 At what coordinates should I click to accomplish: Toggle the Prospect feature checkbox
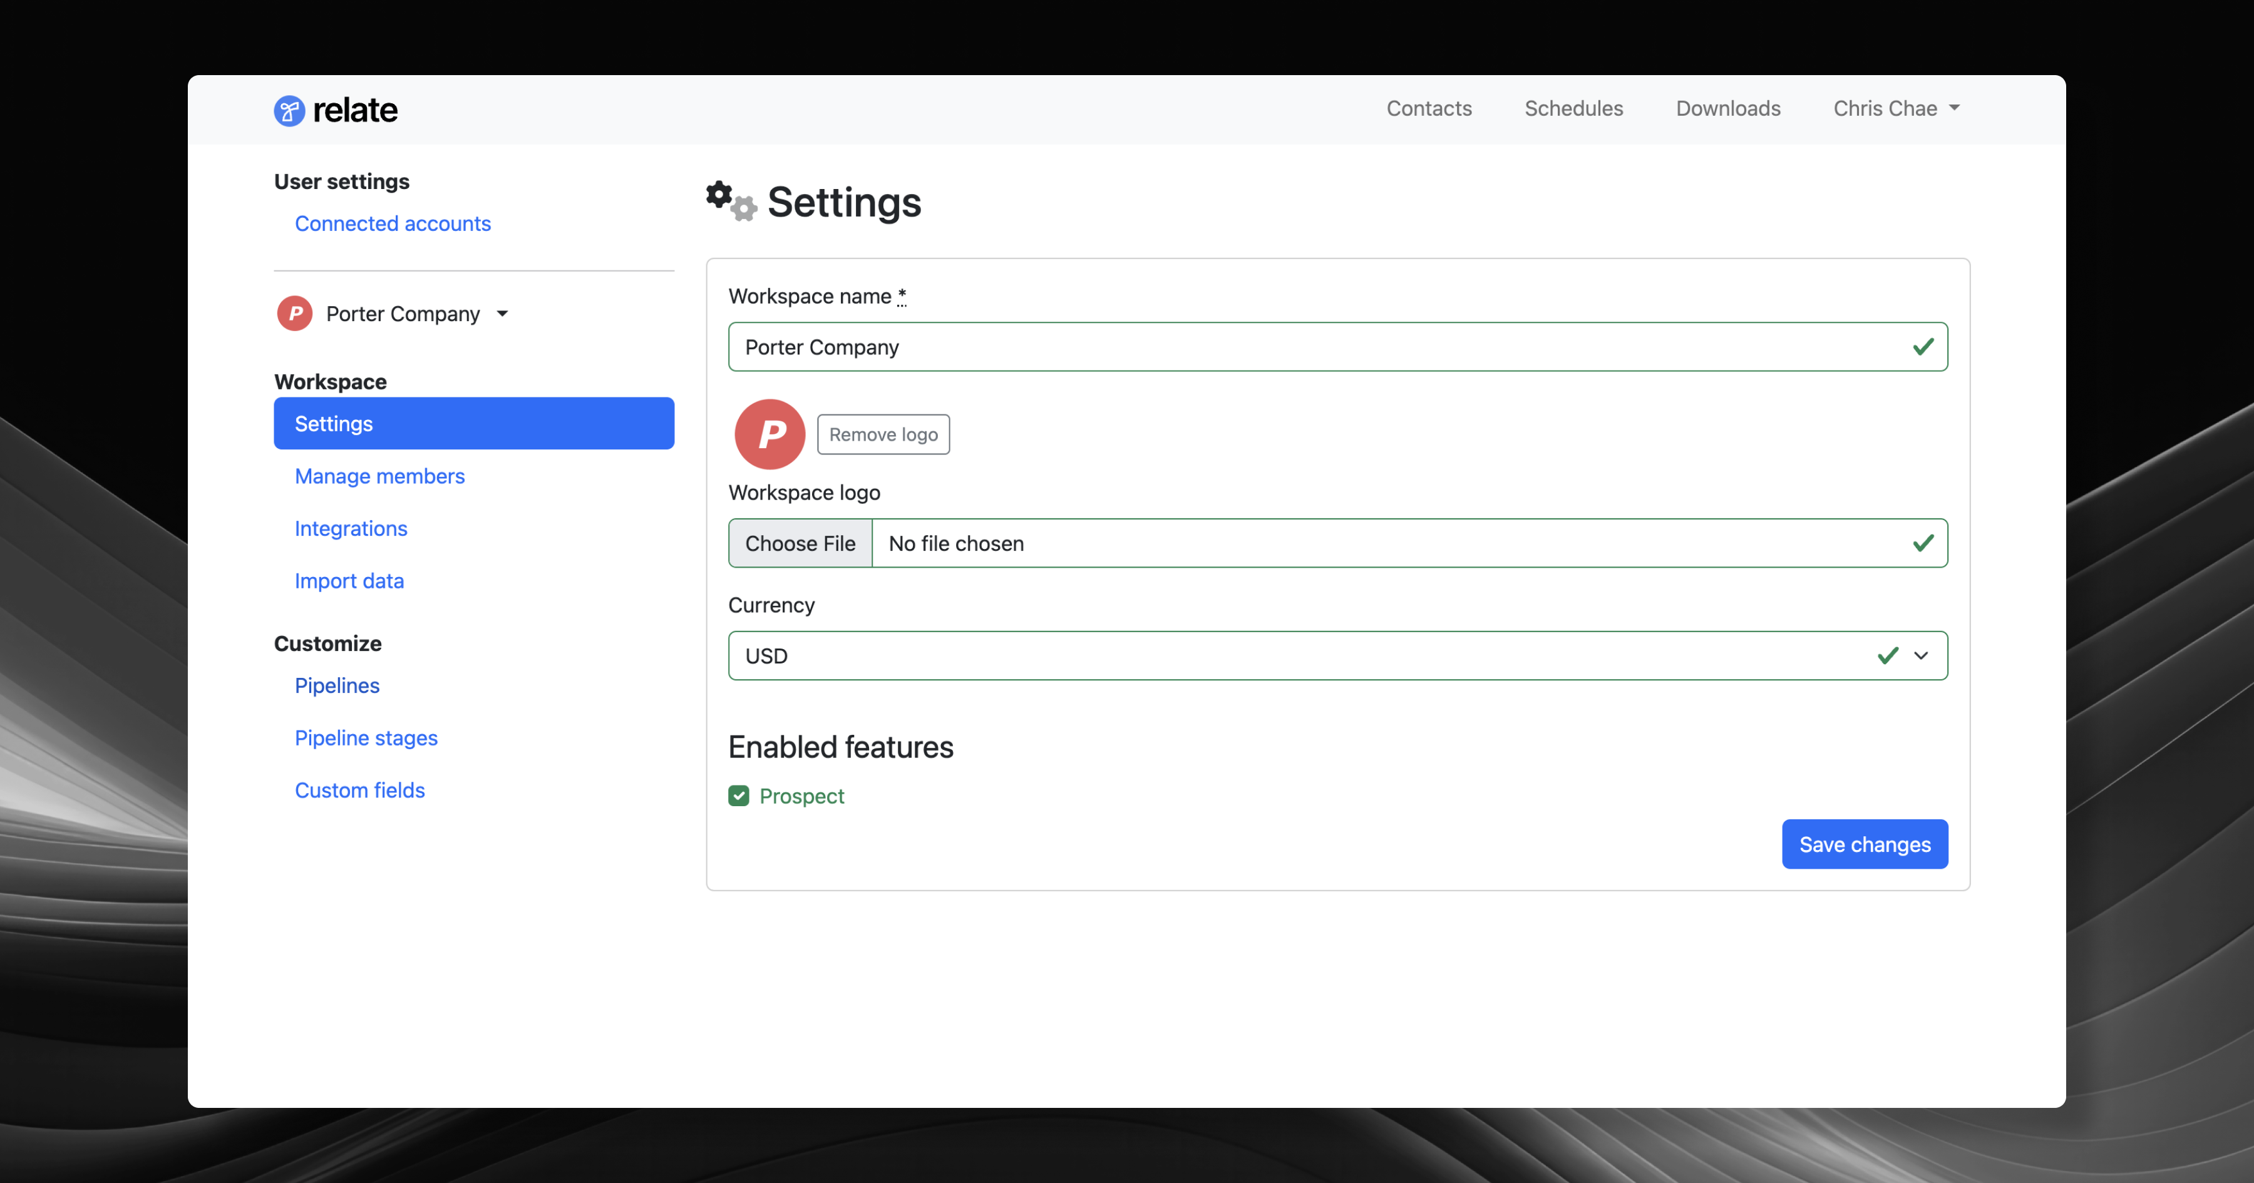coord(739,796)
